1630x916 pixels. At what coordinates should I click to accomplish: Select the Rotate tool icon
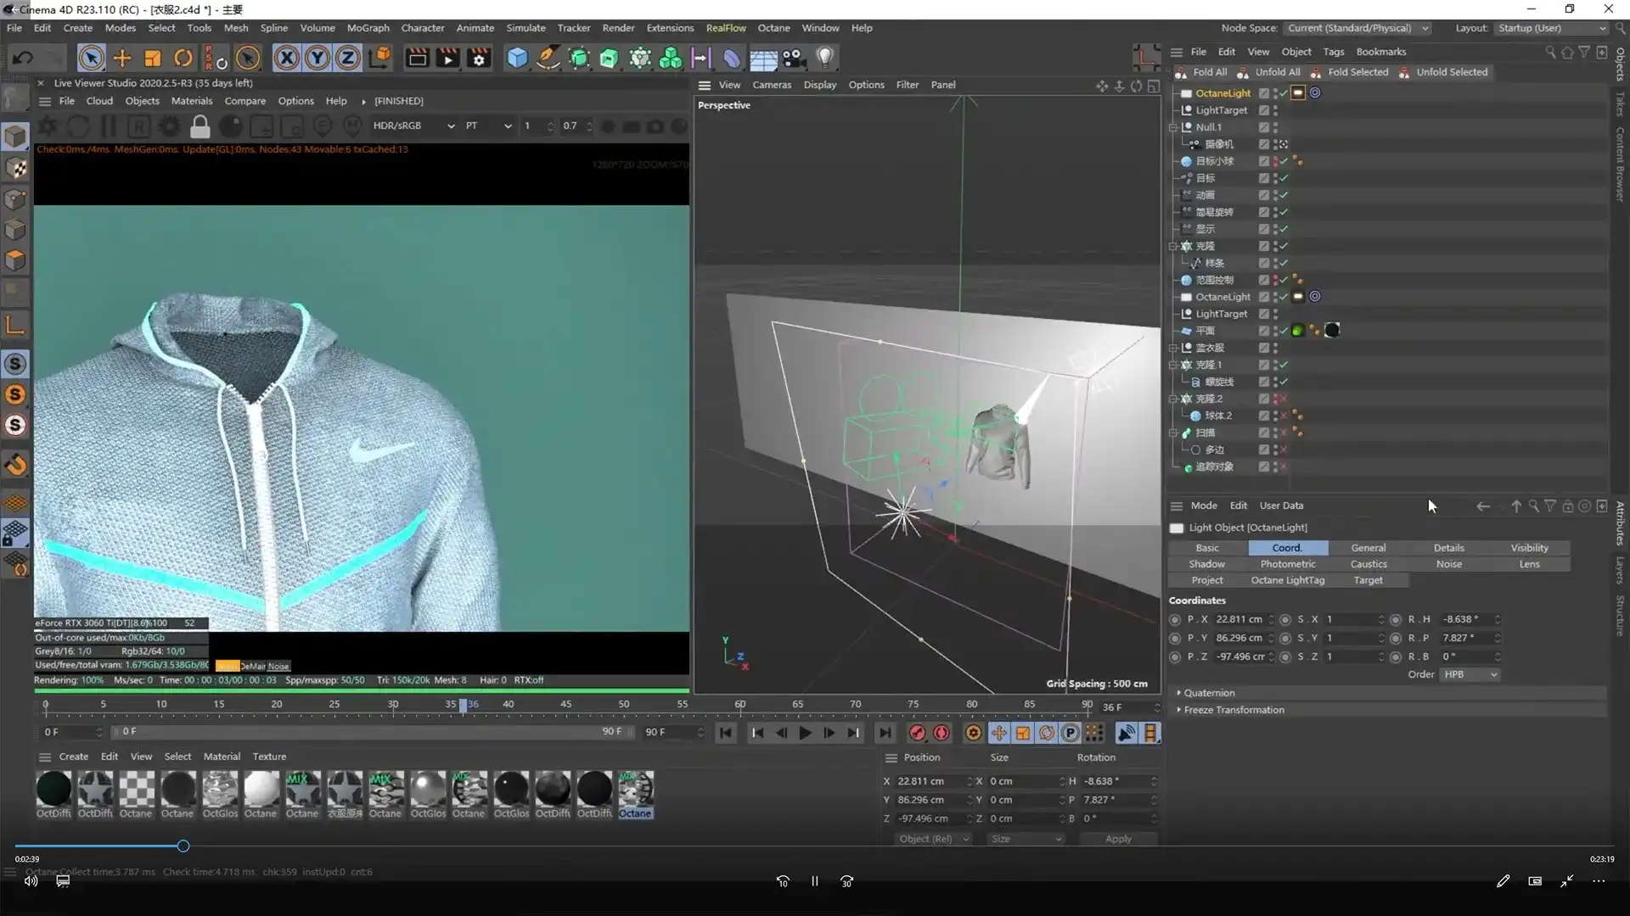pos(183,58)
